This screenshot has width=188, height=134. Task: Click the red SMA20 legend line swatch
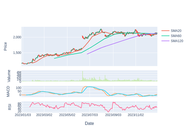[165, 31]
